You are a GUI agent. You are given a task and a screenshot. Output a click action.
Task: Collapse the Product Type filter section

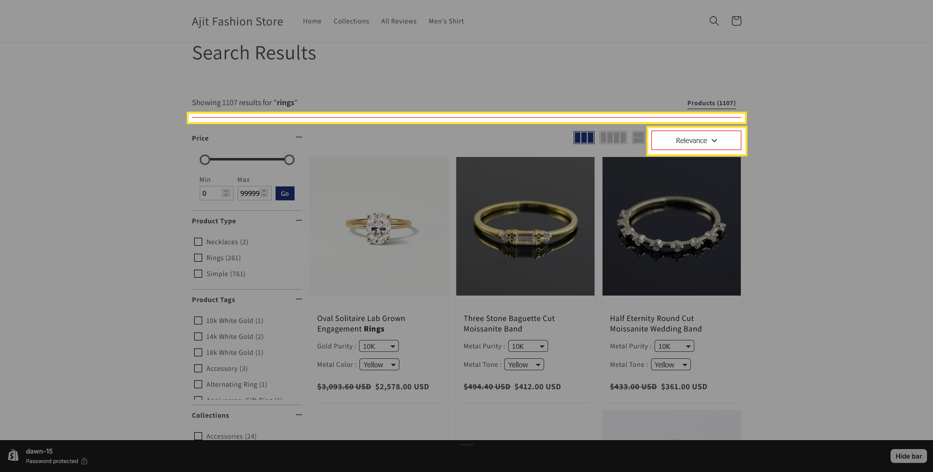point(299,220)
